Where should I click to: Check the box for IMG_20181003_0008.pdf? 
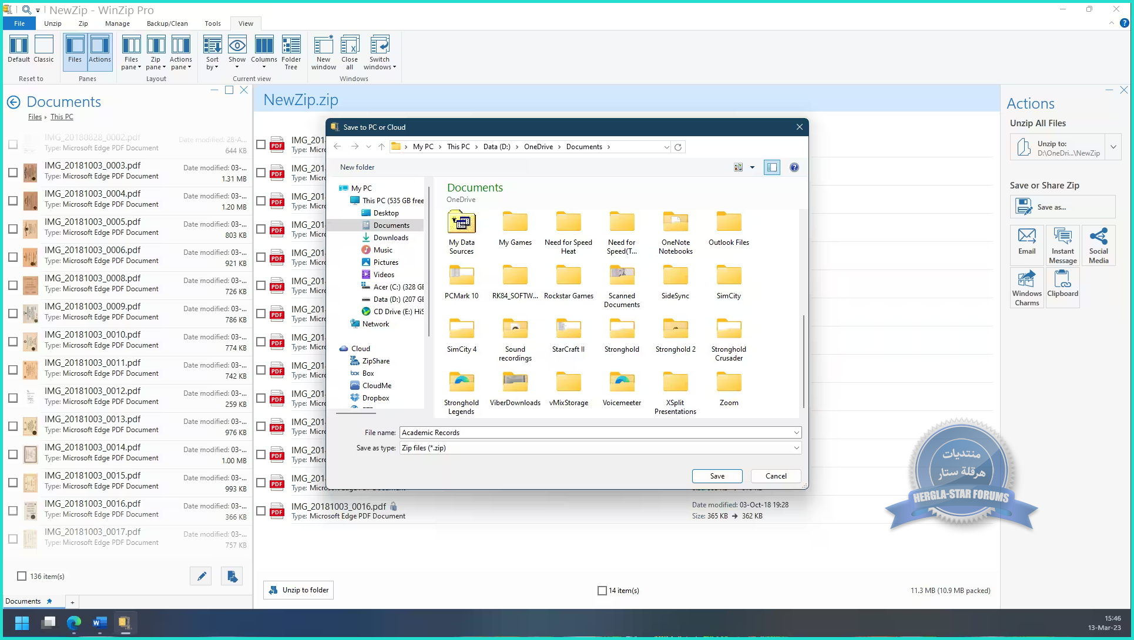(x=13, y=285)
